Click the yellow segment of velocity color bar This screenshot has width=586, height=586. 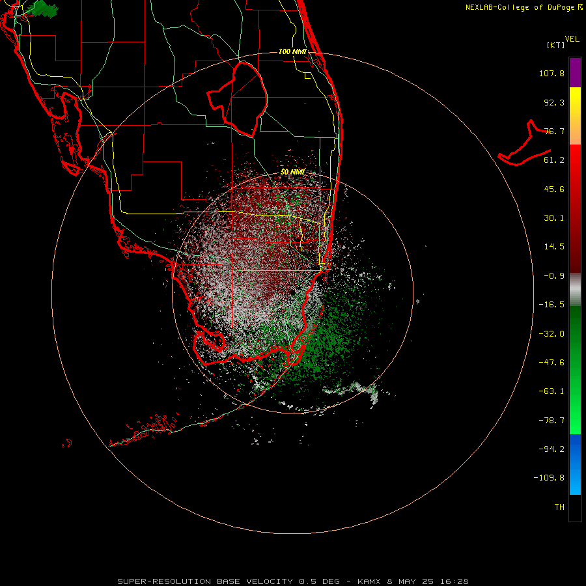tap(575, 116)
